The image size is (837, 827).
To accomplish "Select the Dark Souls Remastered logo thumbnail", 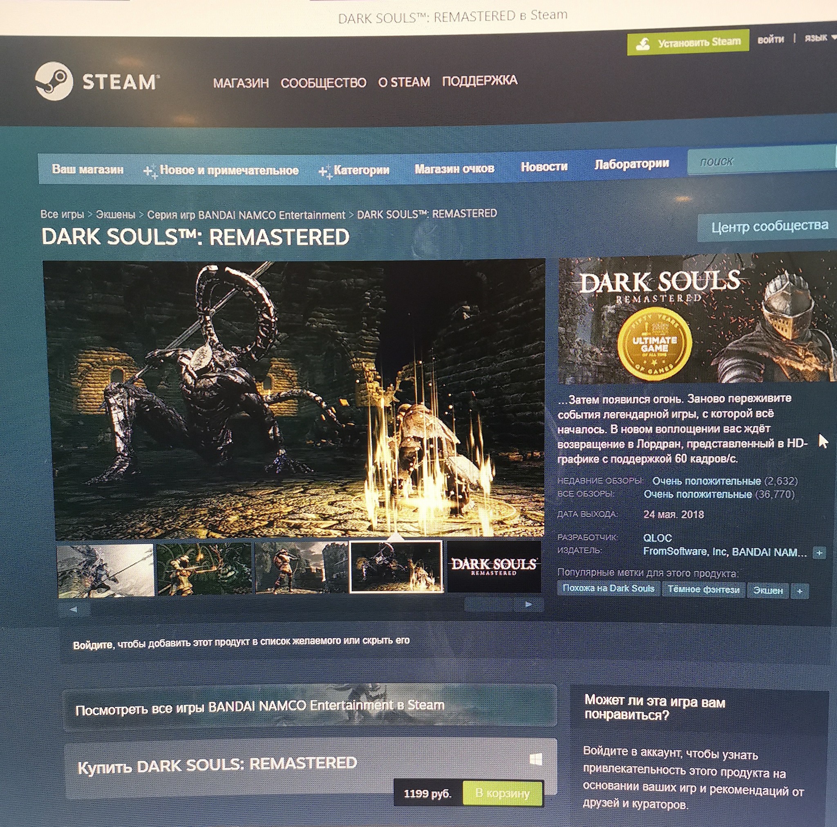I will tap(494, 566).
